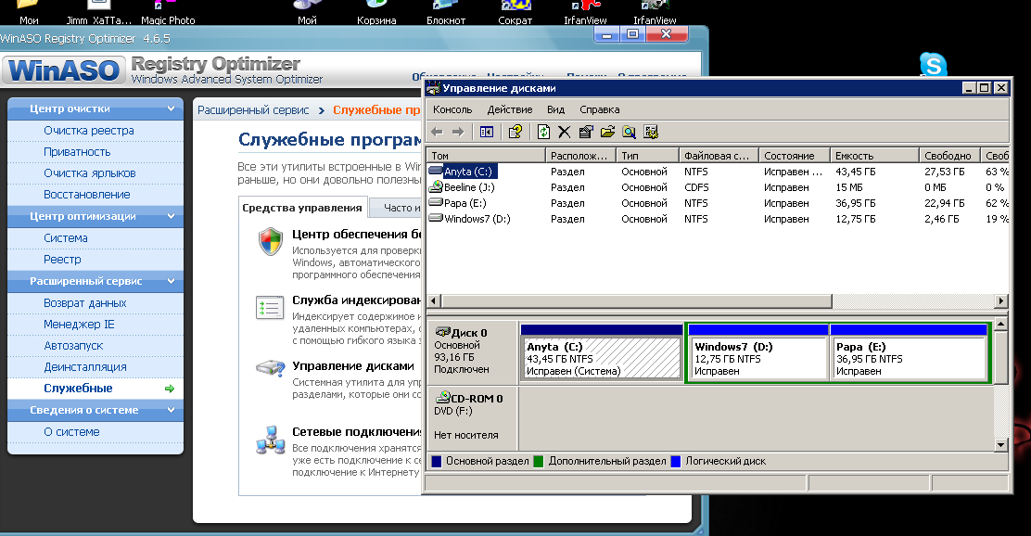The image size is (1031, 536).
Task: Open Автозапуск in the sidebar
Action: pyautogui.click(x=73, y=345)
